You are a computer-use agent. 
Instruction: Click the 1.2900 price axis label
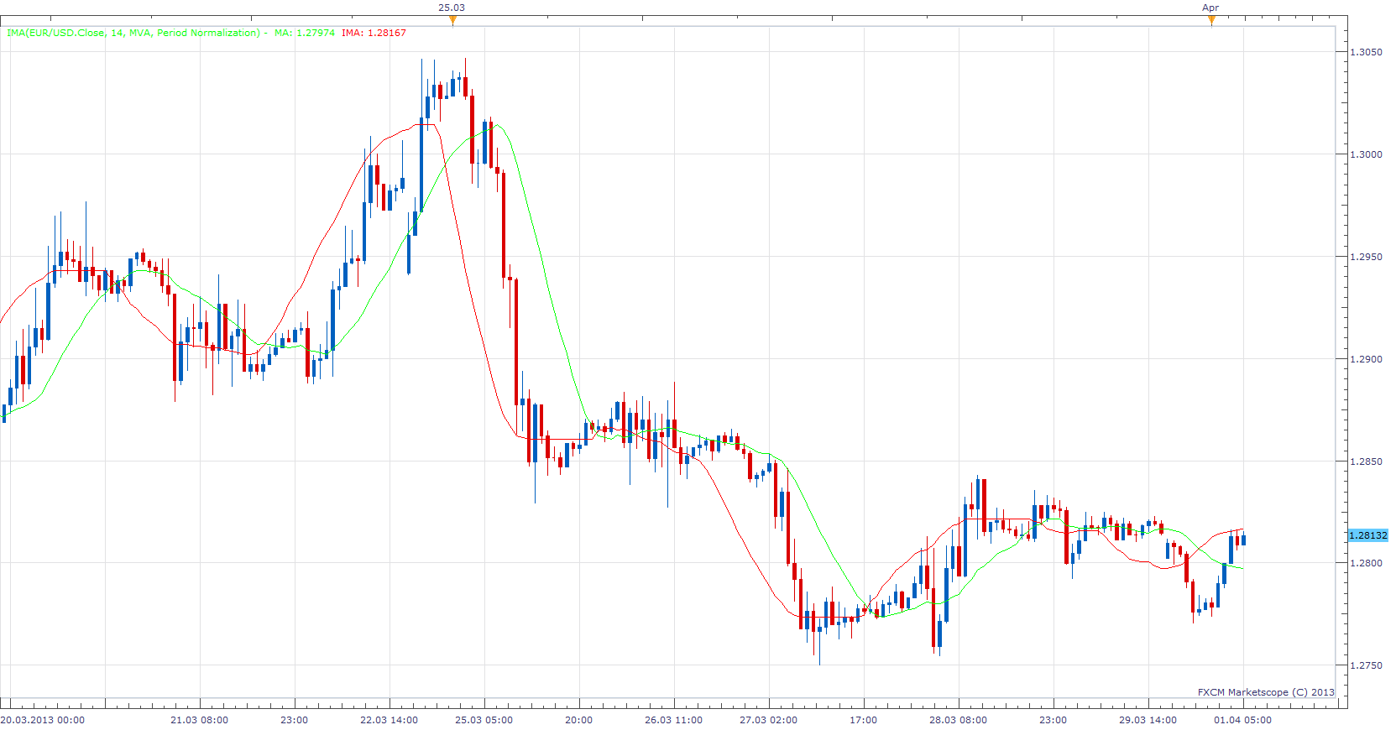click(x=1366, y=359)
